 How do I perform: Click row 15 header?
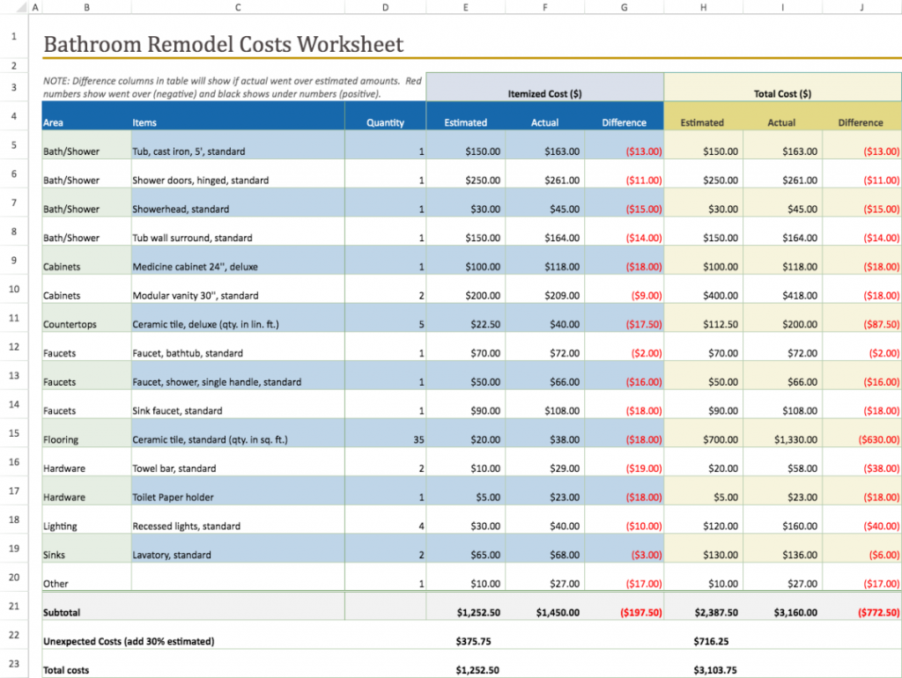coord(14,433)
